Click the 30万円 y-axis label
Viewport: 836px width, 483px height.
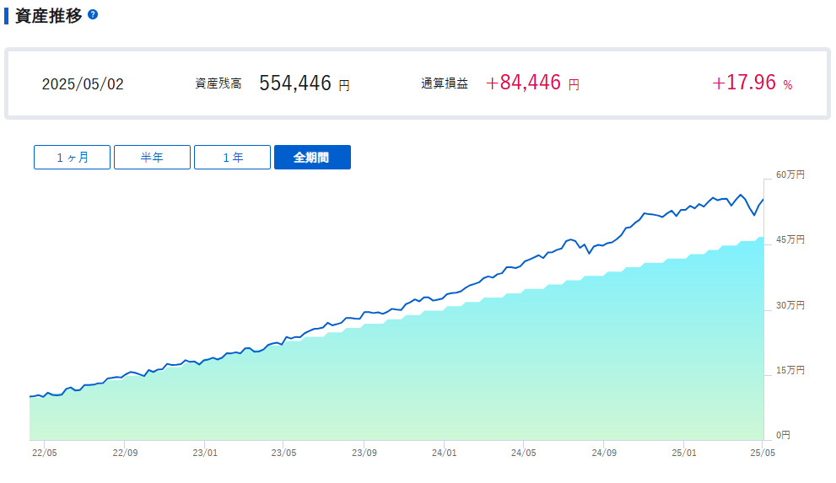tap(790, 305)
